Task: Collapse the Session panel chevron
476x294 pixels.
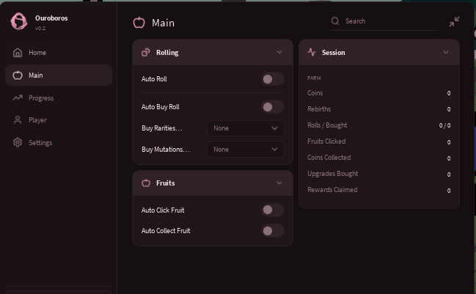Action: [446, 52]
